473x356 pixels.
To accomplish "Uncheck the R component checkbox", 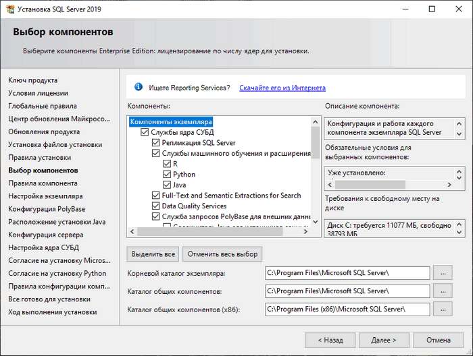I will (167, 164).
